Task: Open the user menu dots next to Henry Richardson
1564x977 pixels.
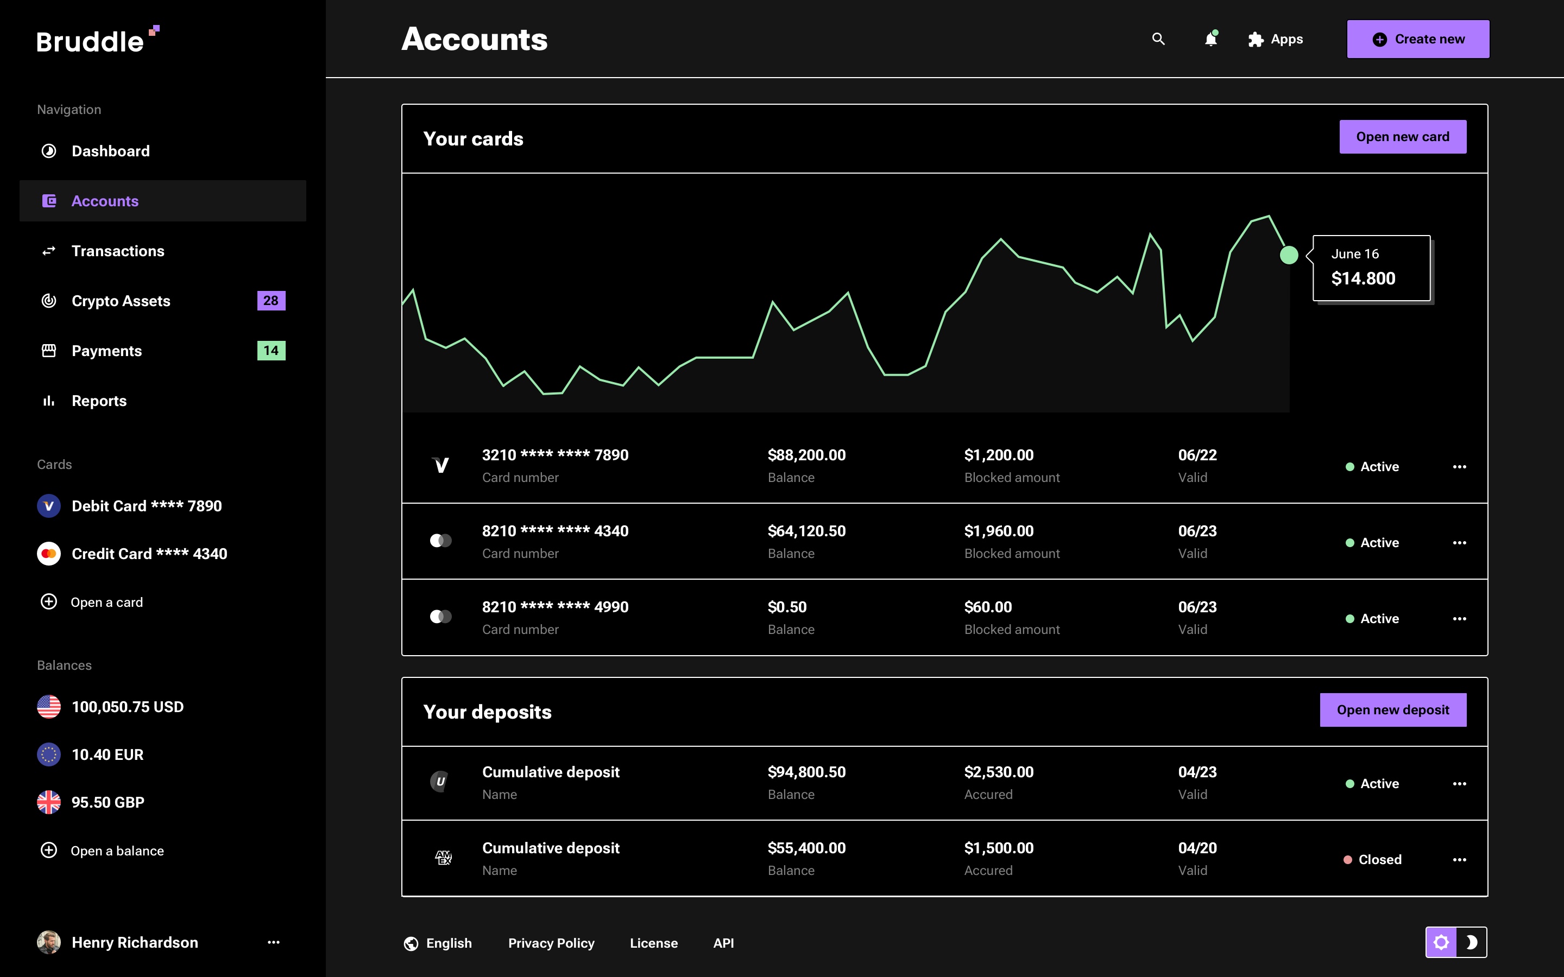Action: click(x=273, y=942)
